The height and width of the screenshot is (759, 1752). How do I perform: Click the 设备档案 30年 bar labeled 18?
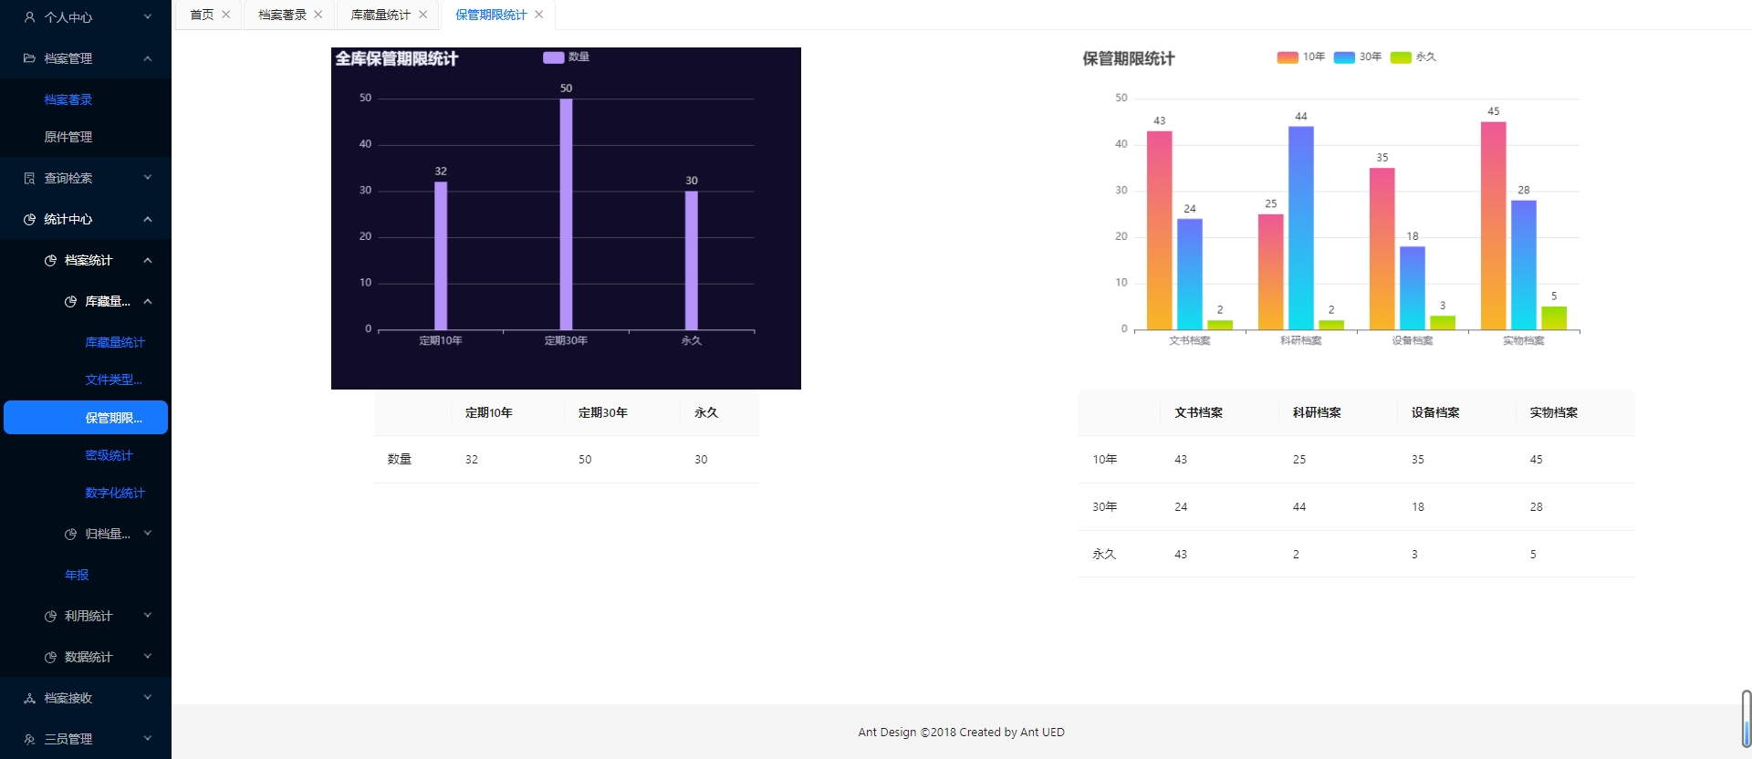click(x=1413, y=288)
